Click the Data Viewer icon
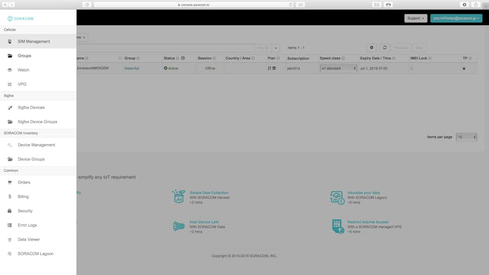 pyautogui.click(x=10, y=239)
